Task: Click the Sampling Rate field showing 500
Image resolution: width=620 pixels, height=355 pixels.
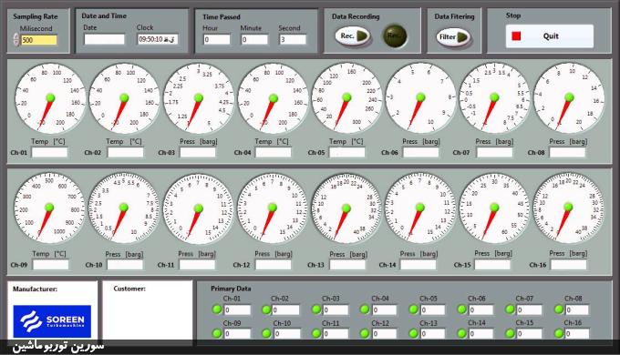Action: pyautogui.click(x=38, y=40)
